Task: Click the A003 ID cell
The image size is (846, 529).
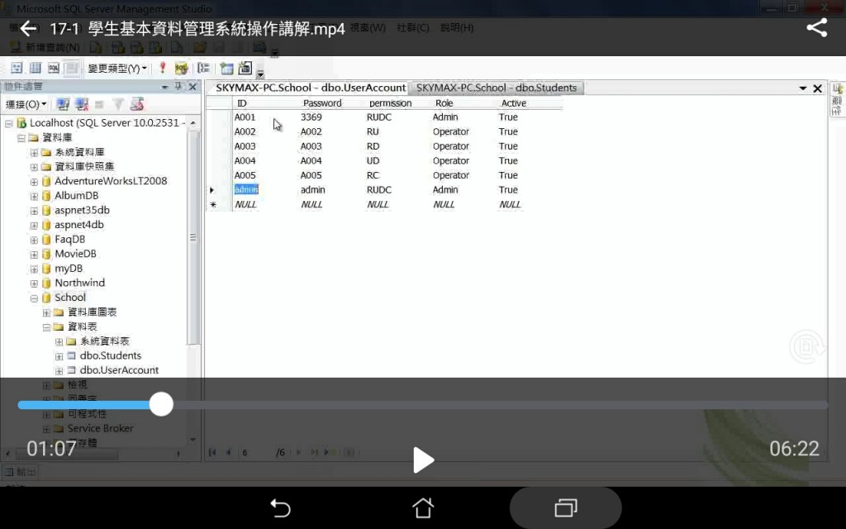Action: pos(265,146)
